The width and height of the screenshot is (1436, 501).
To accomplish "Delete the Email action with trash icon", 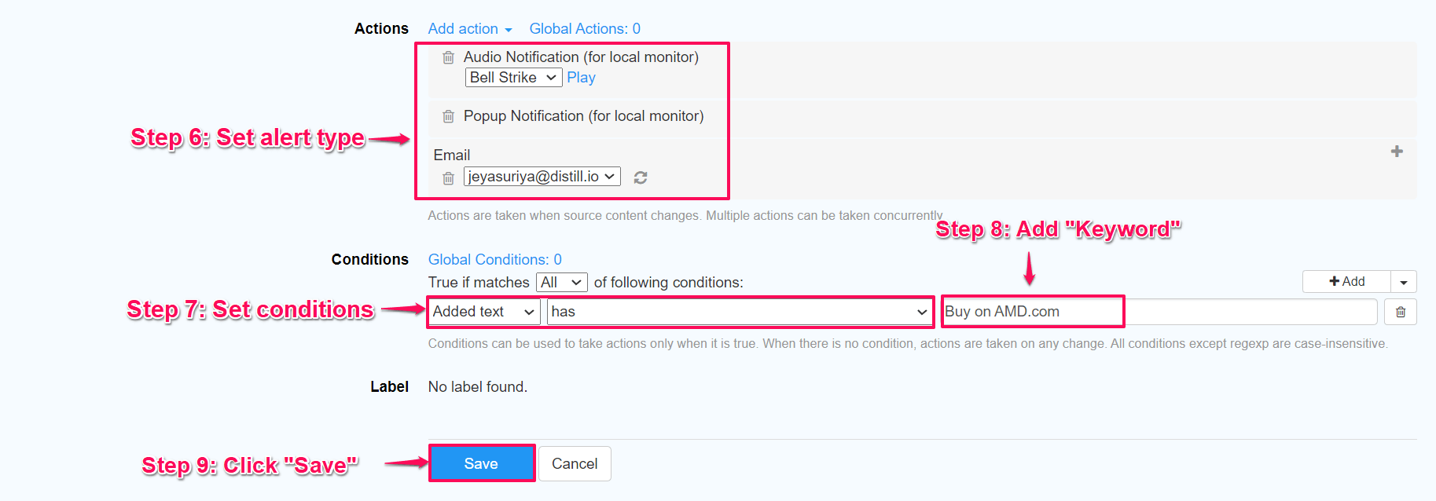I will click(448, 177).
